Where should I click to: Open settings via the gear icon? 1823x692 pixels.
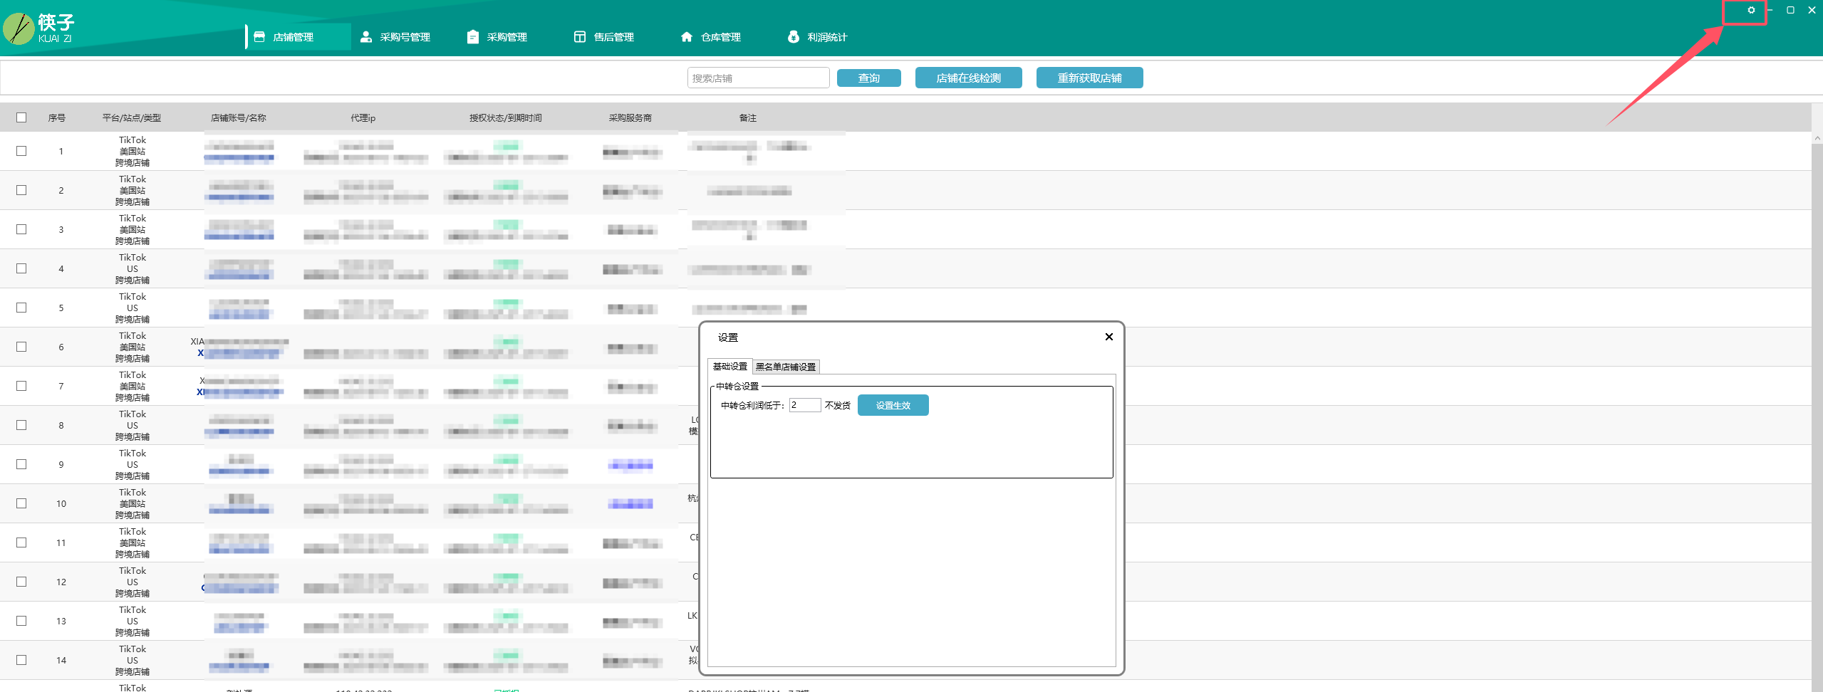[x=1750, y=11]
